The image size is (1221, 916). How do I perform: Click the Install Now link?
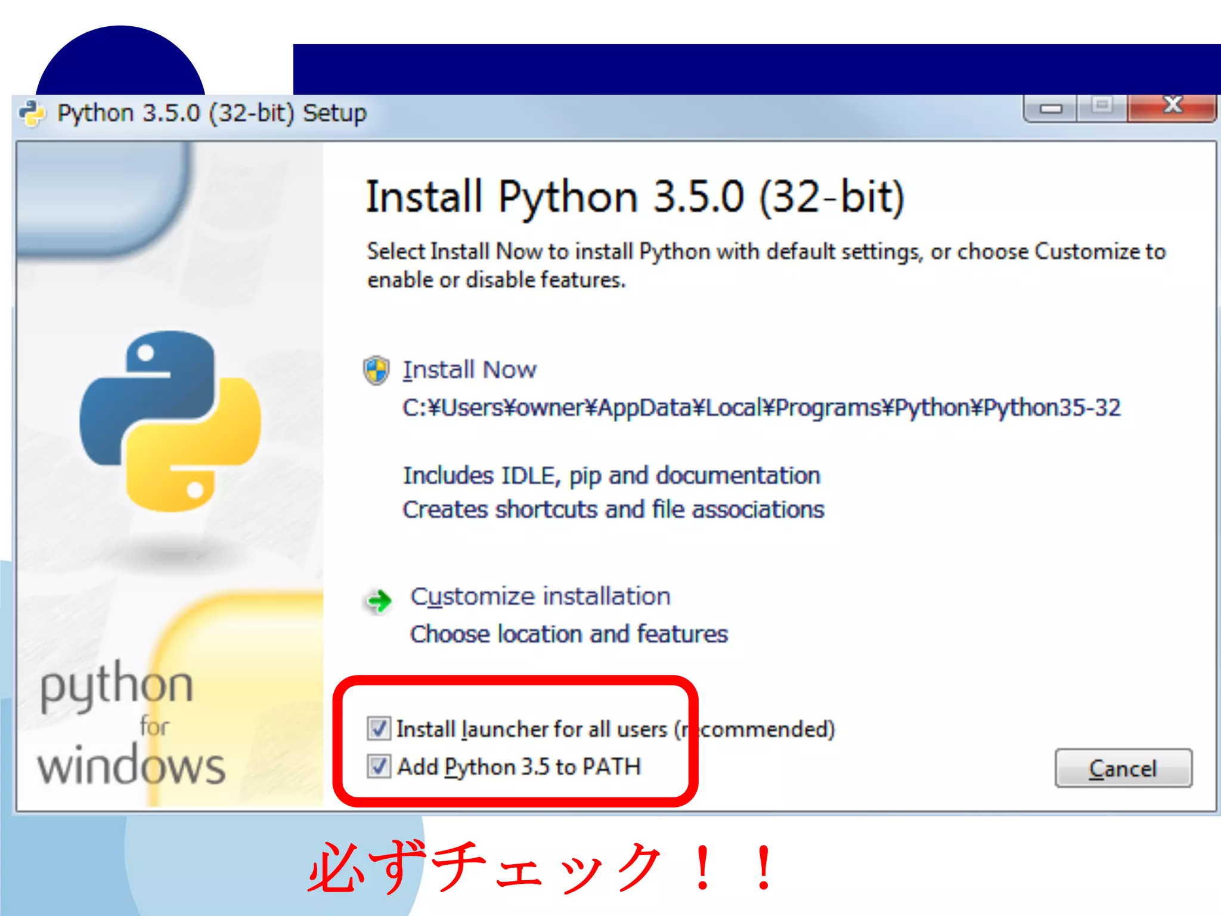(x=469, y=370)
